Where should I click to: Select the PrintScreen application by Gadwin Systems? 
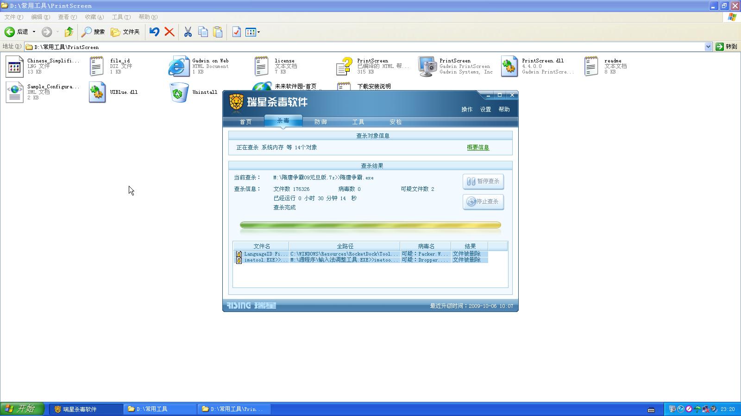pos(455,66)
